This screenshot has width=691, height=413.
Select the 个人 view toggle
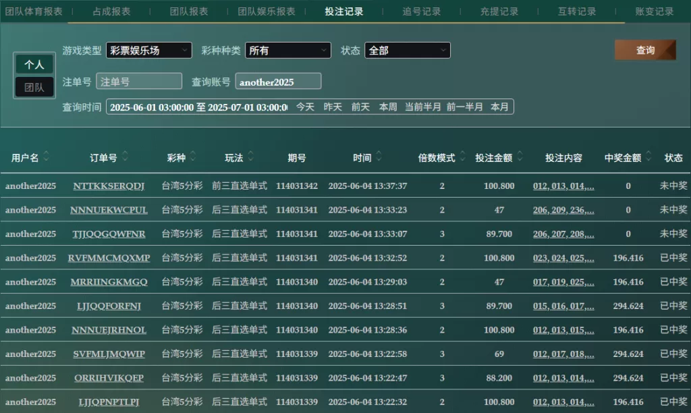click(34, 64)
